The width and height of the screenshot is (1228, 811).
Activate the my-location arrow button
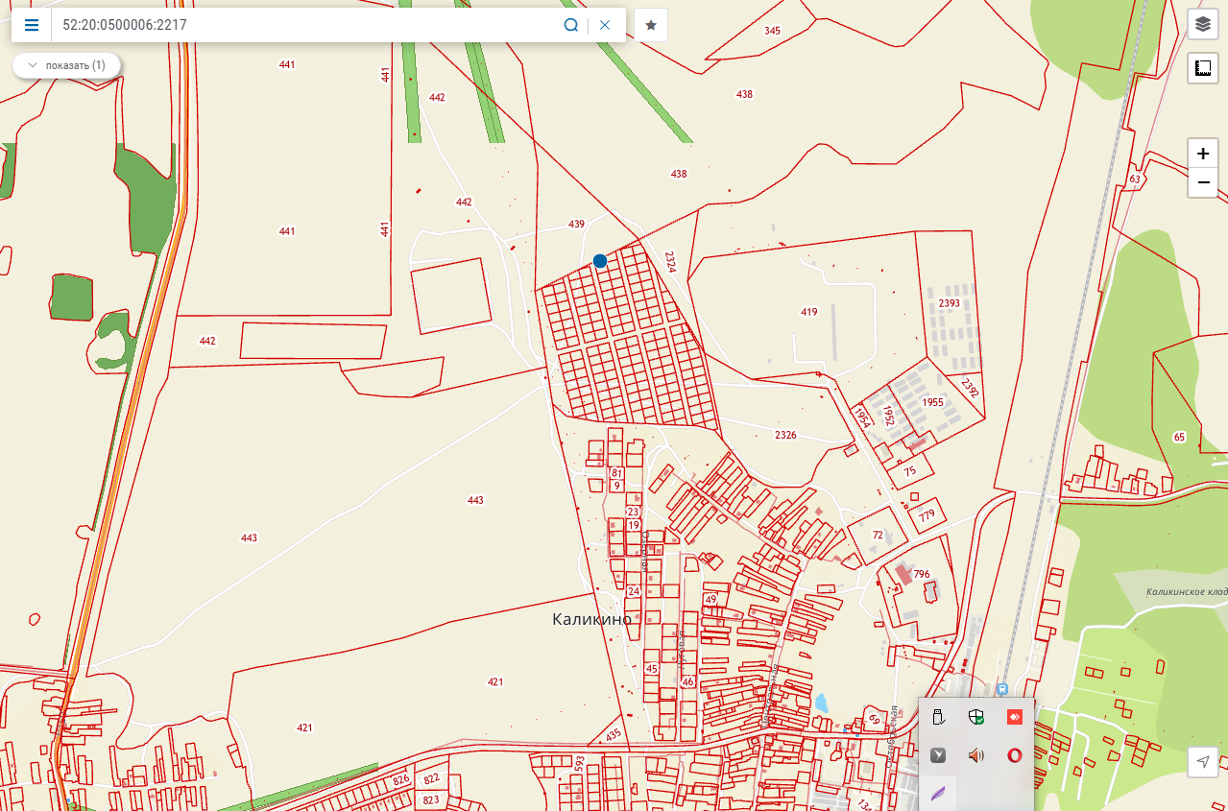(1203, 761)
